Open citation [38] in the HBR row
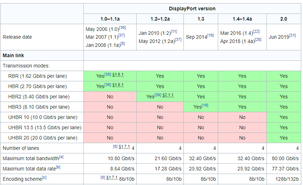The width and height of the screenshot is (303, 185). point(108,85)
